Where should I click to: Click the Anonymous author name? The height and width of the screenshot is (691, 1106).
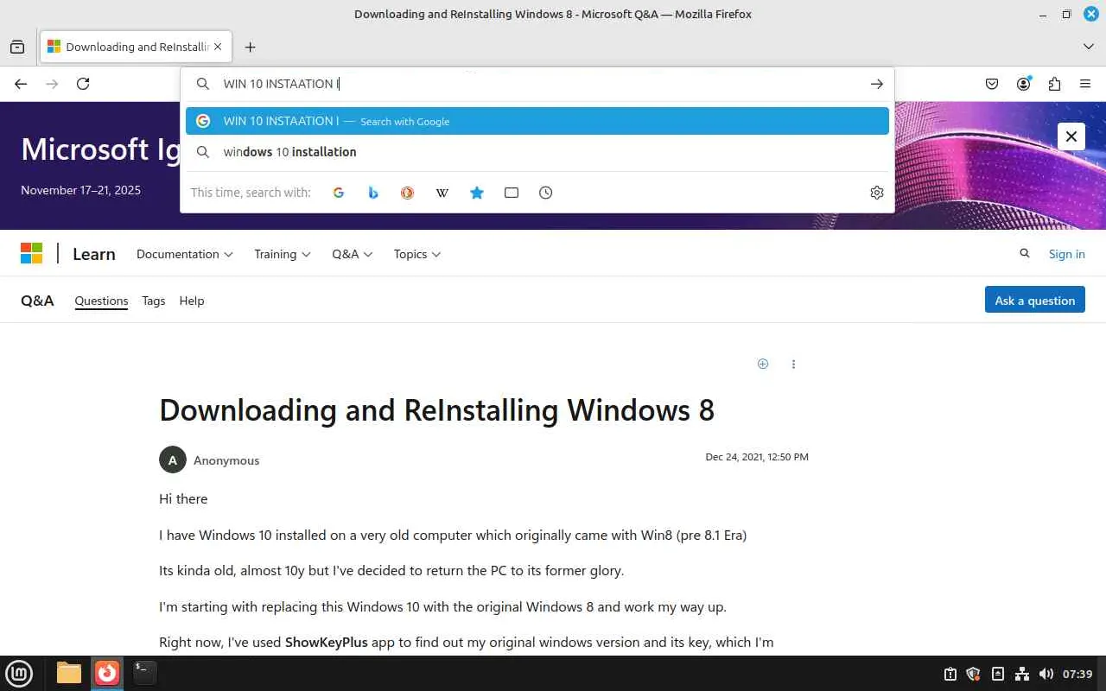point(226,460)
